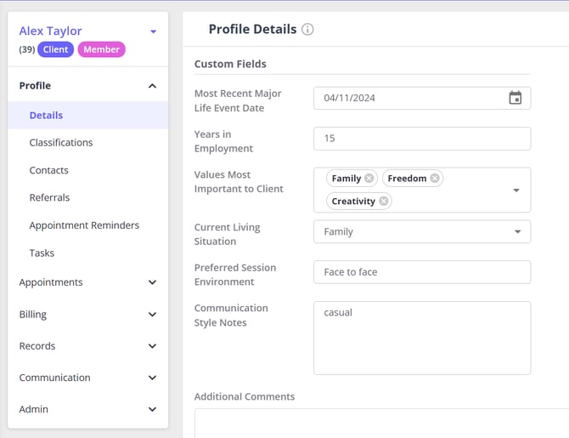Expand the Admin section
This screenshot has height=438, width=569.
click(152, 409)
